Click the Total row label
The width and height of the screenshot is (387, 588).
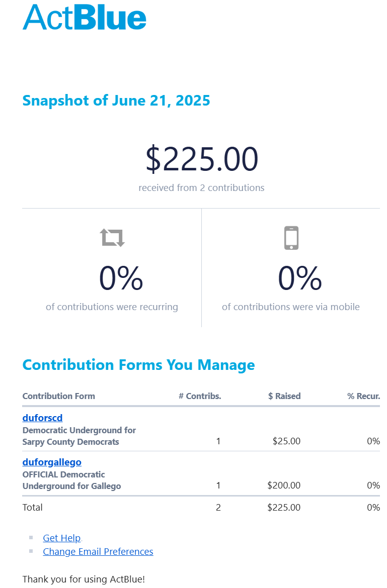point(33,507)
